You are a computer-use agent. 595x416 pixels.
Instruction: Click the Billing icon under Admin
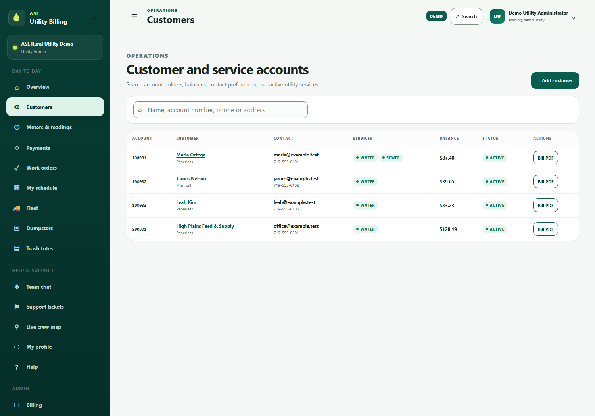(17, 405)
